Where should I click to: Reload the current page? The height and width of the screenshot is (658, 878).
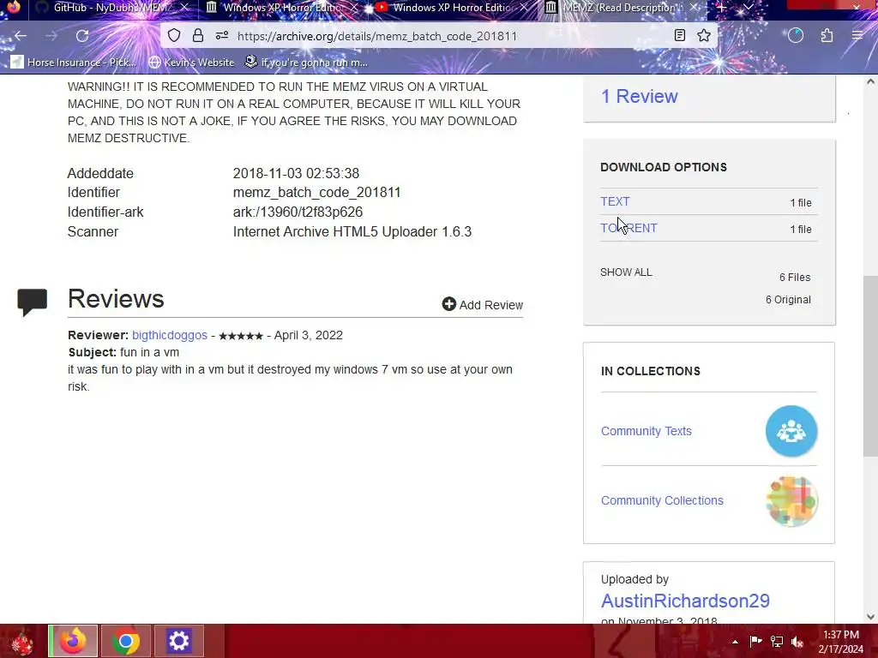[82, 36]
